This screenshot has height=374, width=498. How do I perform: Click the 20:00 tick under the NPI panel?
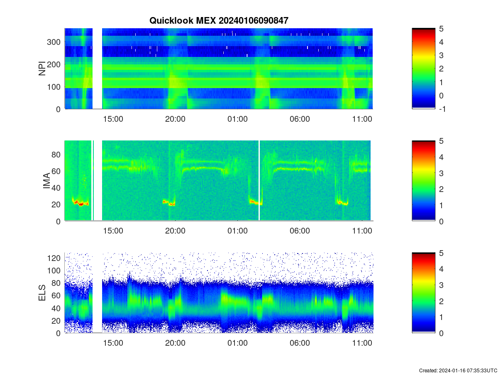pos(175,119)
